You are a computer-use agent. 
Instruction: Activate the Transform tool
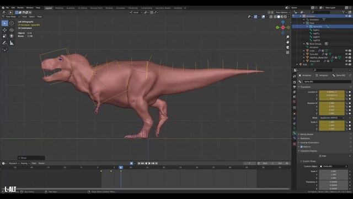click(x=12, y=36)
